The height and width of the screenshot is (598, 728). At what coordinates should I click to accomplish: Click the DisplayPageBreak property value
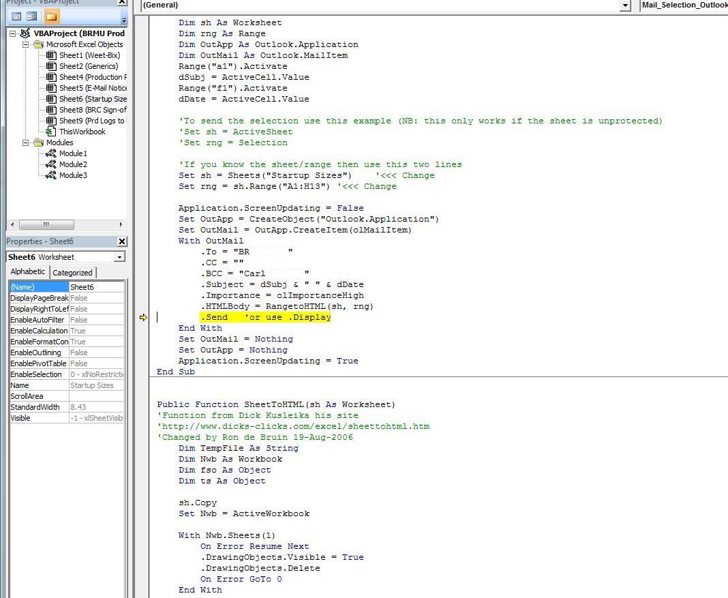point(97,298)
